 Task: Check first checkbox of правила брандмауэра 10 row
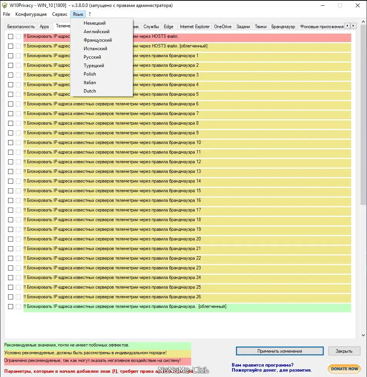10,142
